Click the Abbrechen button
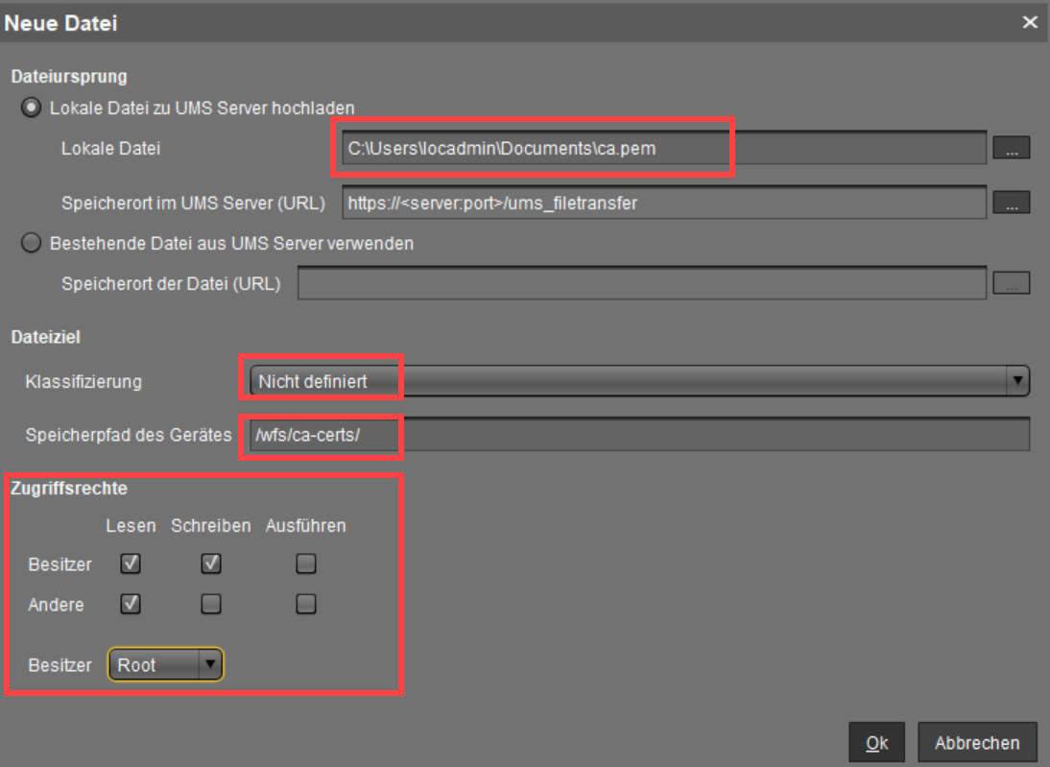Viewport: 1050px width, 767px height. [x=977, y=743]
